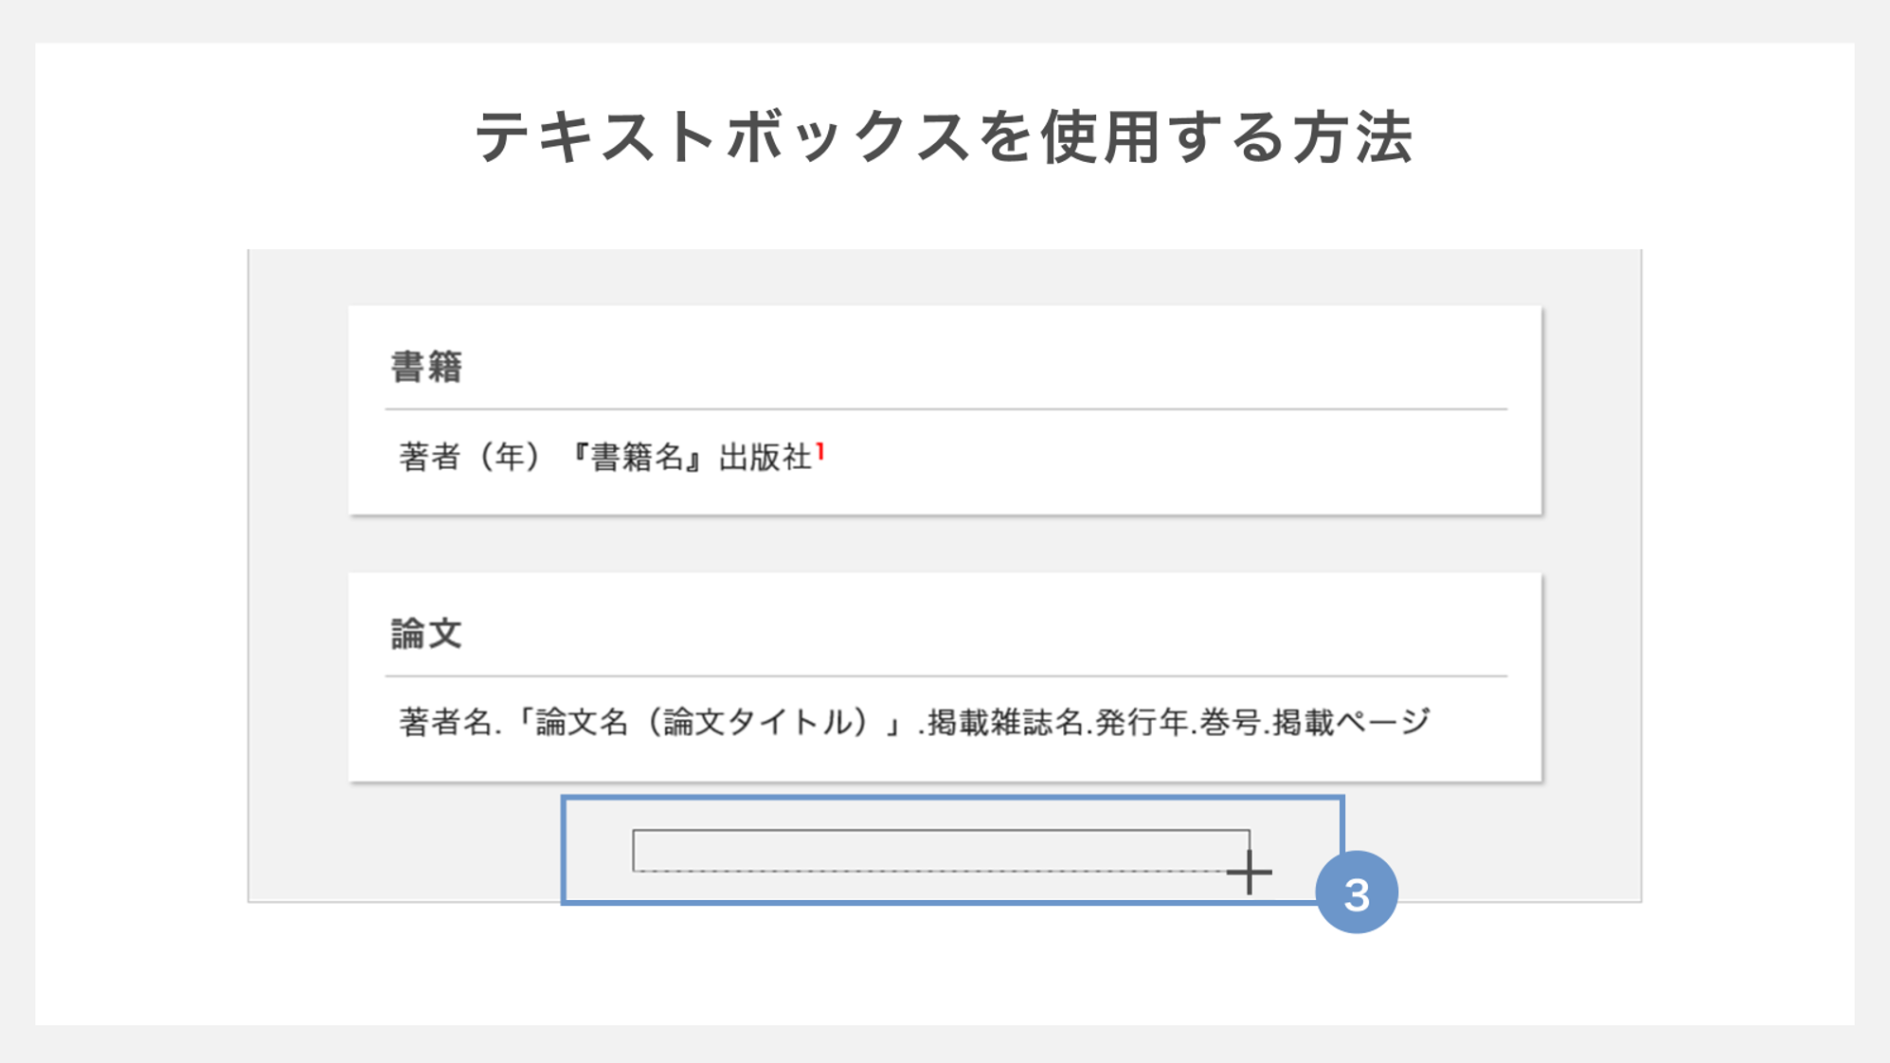This screenshot has width=1890, height=1063.
Task: Click the crosshair cursor at text box corner
Action: 1250,872
